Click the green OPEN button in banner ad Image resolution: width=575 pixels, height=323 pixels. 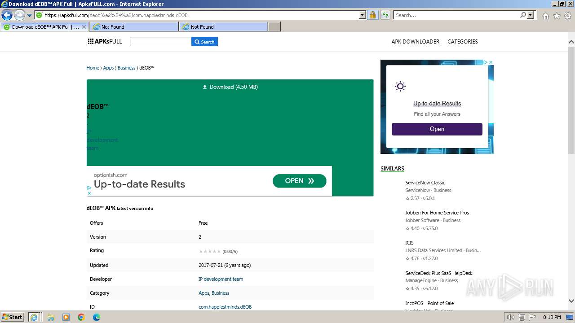[299, 181]
